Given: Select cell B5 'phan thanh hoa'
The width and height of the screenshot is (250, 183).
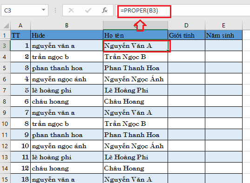Looking at the screenshot, I should point(67,68).
